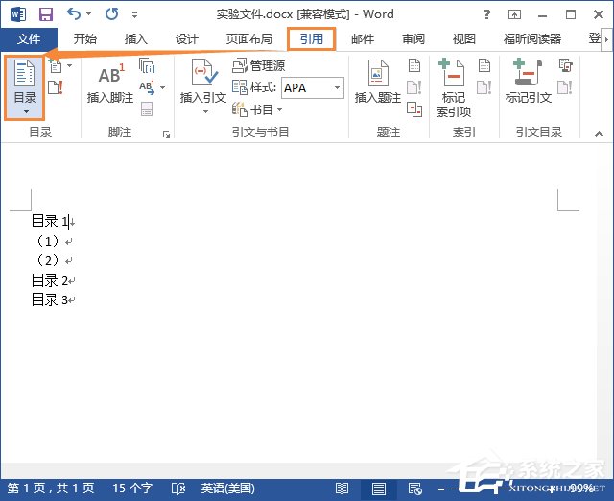Click the word count 15 个字 indicator

tap(131, 489)
